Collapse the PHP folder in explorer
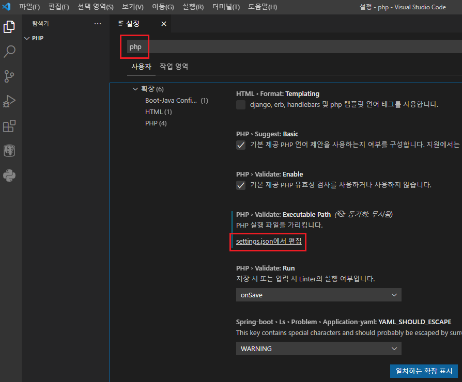This screenshot has width=462, height=382. coord(27,38)
